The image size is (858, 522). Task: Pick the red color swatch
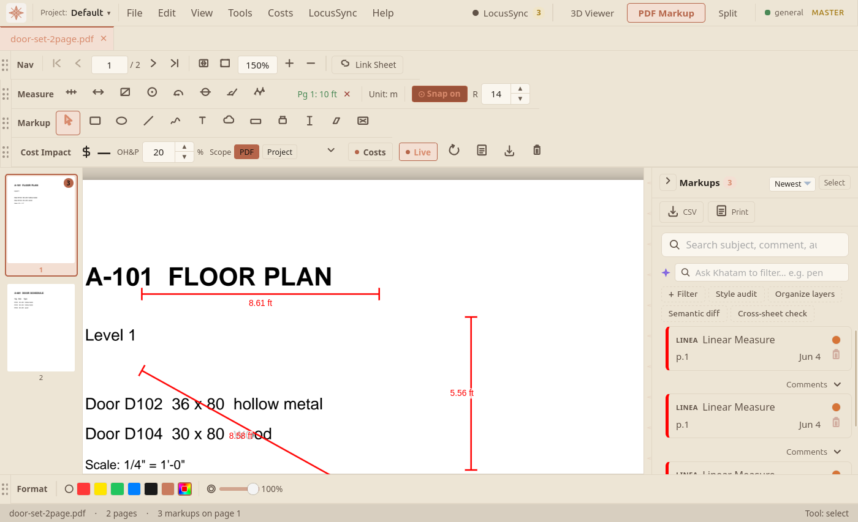click(84, 489)
